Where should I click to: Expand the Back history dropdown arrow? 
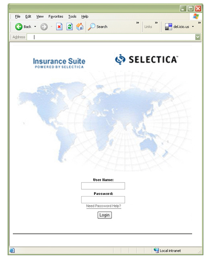35,27
